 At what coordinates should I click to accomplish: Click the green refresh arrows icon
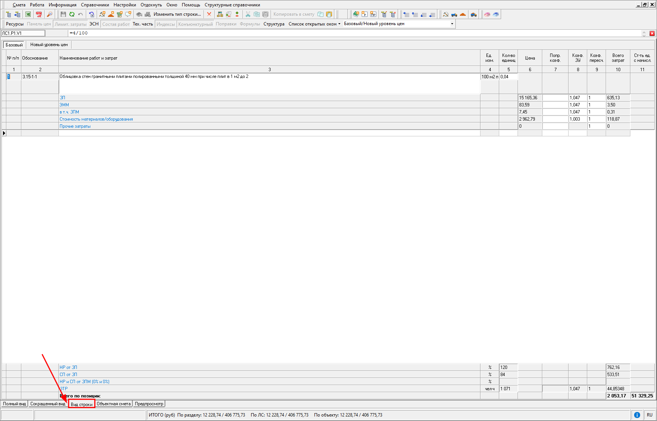tap(72, 14)
